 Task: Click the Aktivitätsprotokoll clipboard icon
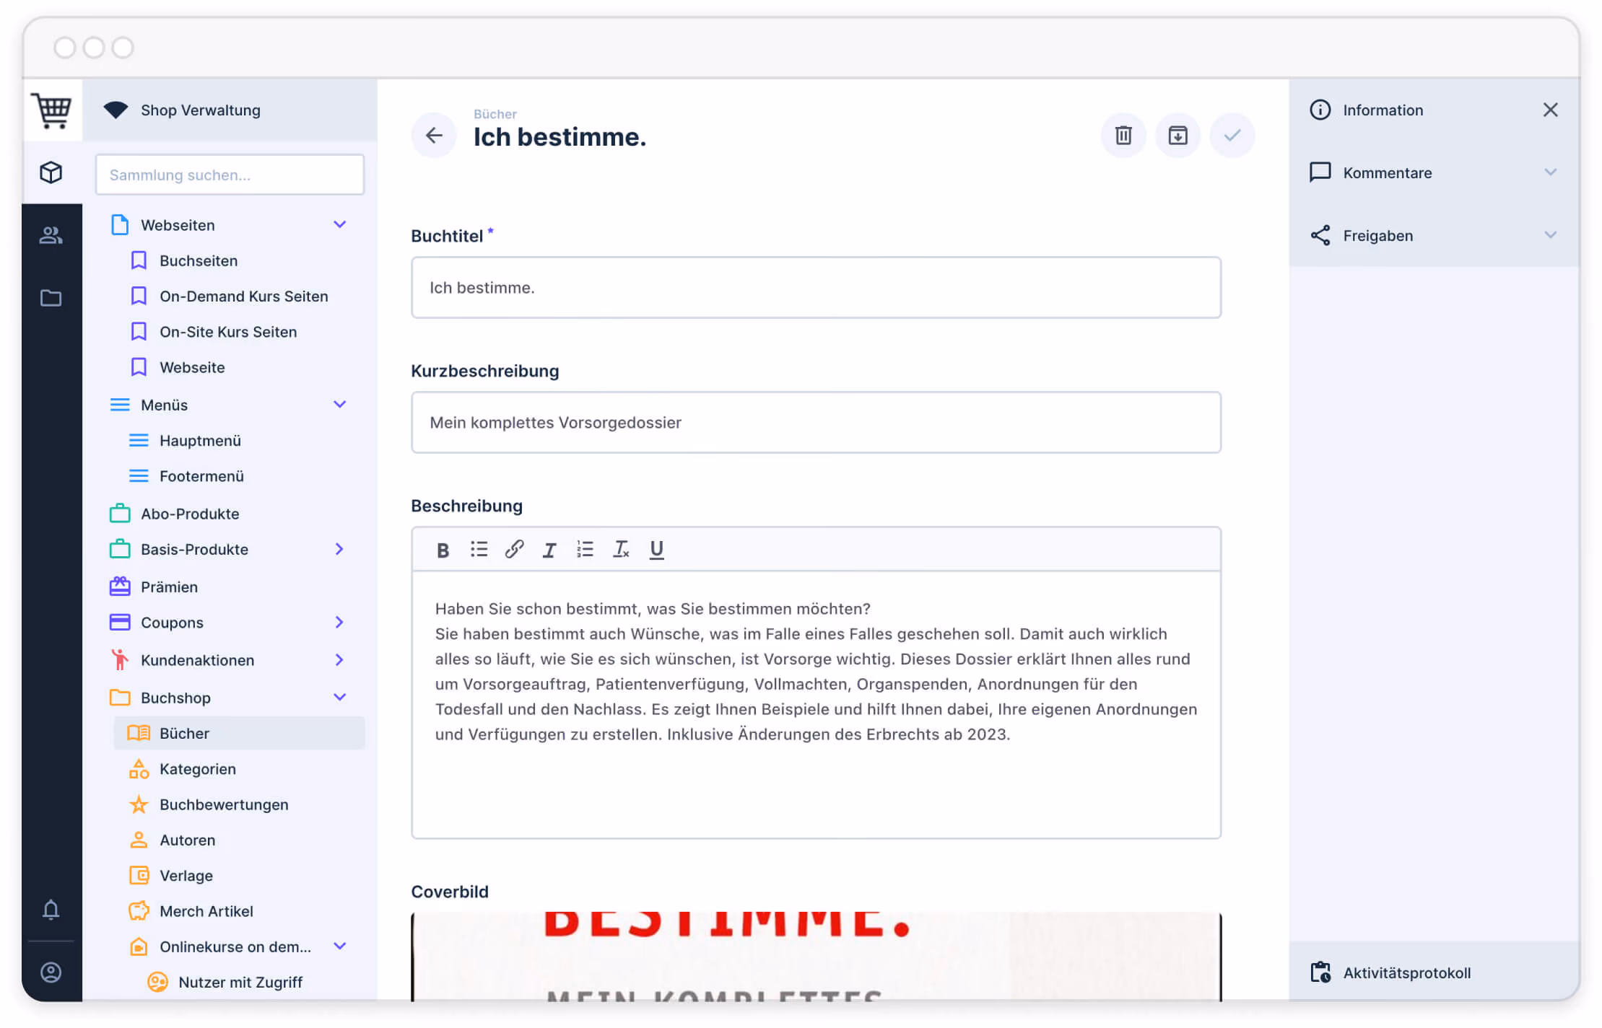[1320, 972]
